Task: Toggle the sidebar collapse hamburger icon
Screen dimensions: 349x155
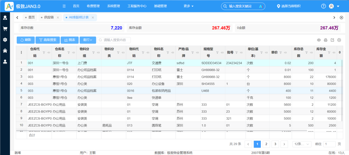Action: [64, 6]
